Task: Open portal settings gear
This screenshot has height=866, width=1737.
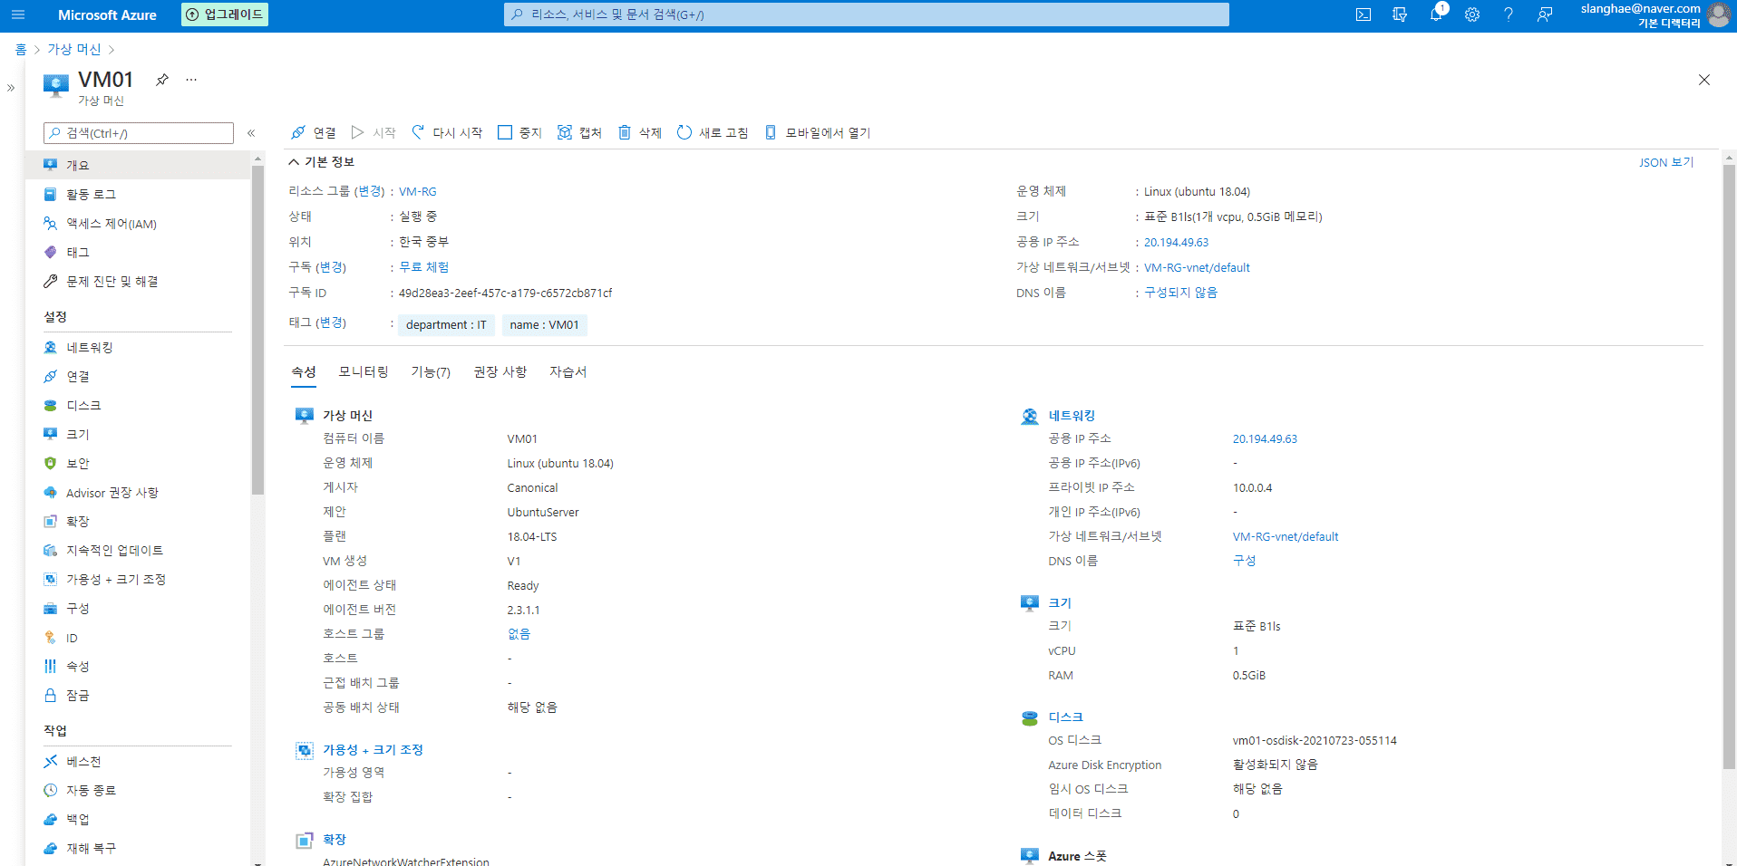Action: pos(1472,14)
